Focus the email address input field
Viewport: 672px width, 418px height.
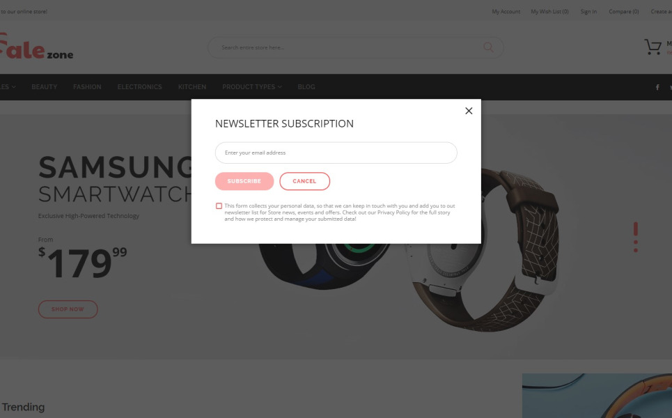click(336, 153)
